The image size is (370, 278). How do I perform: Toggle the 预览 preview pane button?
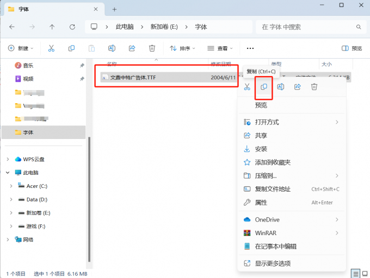(x=351, y=48)
